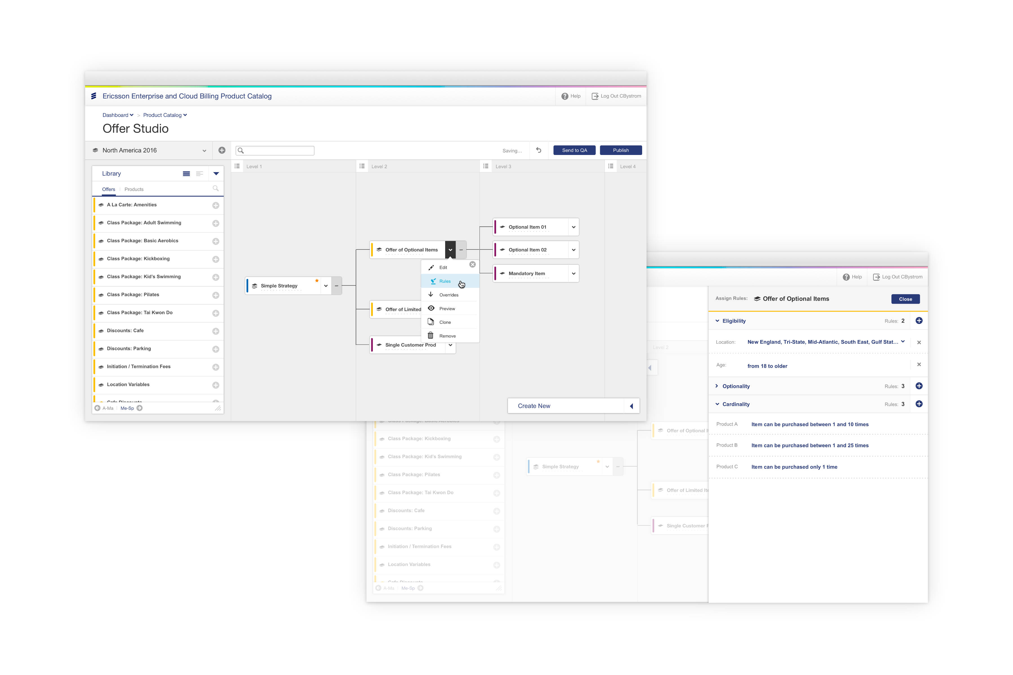Click the Library search magnifier icon

[x=215, y=188]
